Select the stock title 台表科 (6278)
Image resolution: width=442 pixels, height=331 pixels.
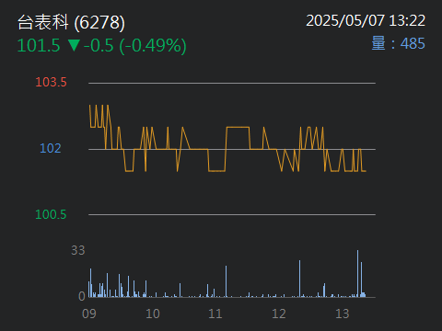tap(71, 22)
